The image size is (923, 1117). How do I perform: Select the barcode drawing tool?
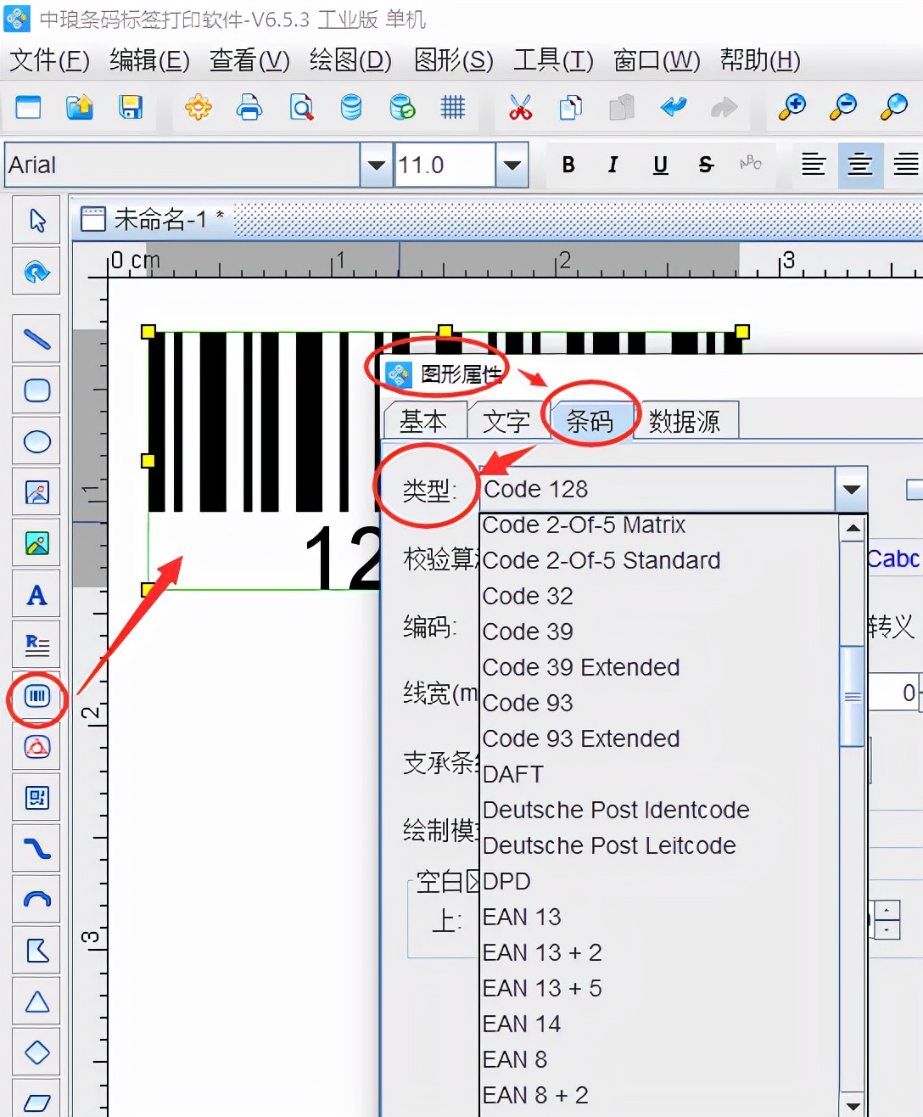click(36, 697)
